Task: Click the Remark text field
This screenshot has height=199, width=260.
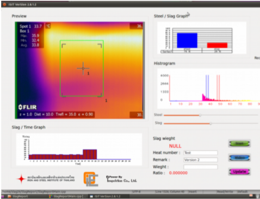Action: tap(200, 160)
